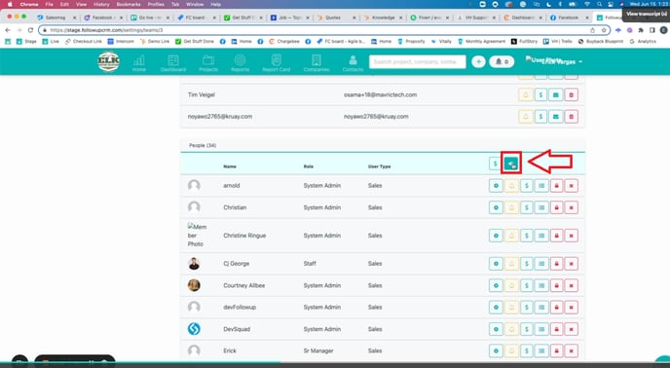Click bell icon in Christian's row
The height and width of the screenshot is (368, 670).
pyautogui.click(x=511, y=207)
